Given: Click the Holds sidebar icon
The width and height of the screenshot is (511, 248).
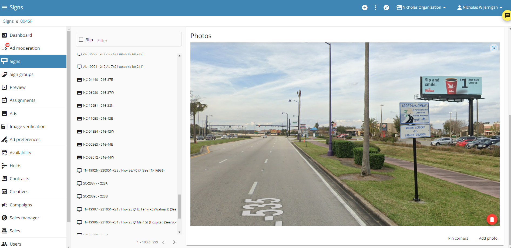Looking at the screenshot, I should click(x=4, y=166).
